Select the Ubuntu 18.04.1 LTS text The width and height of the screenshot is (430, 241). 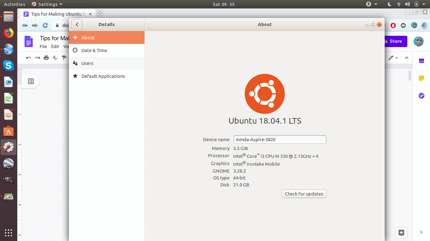tap(265, 121)
